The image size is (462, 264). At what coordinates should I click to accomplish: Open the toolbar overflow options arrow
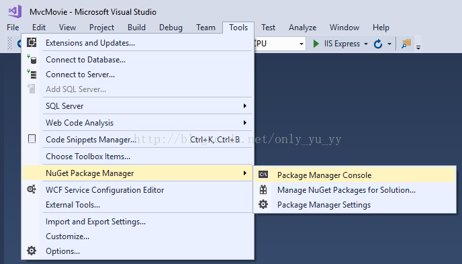418,47
